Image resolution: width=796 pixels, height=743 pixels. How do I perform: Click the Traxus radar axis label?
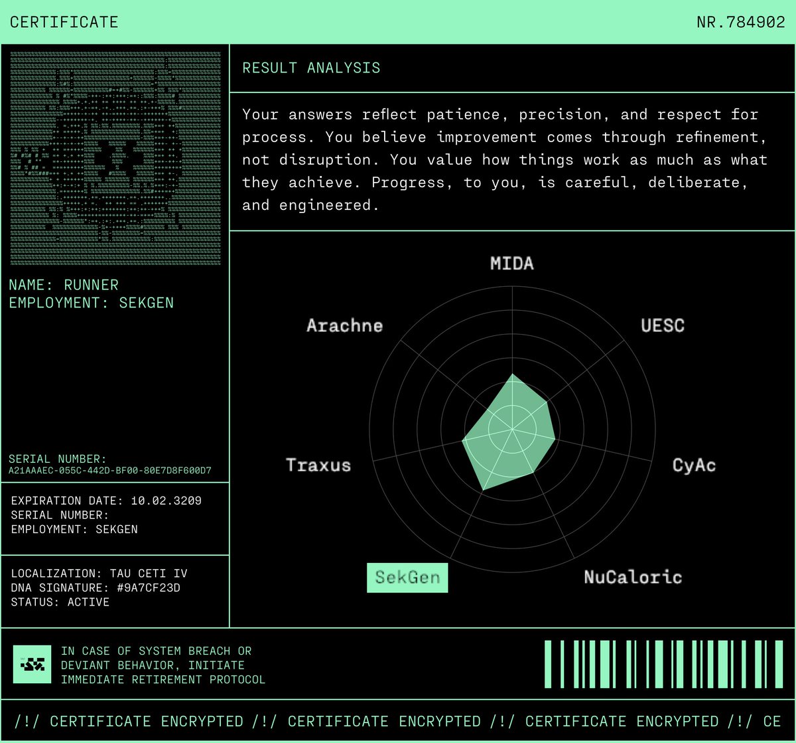(x=318, y=465)
